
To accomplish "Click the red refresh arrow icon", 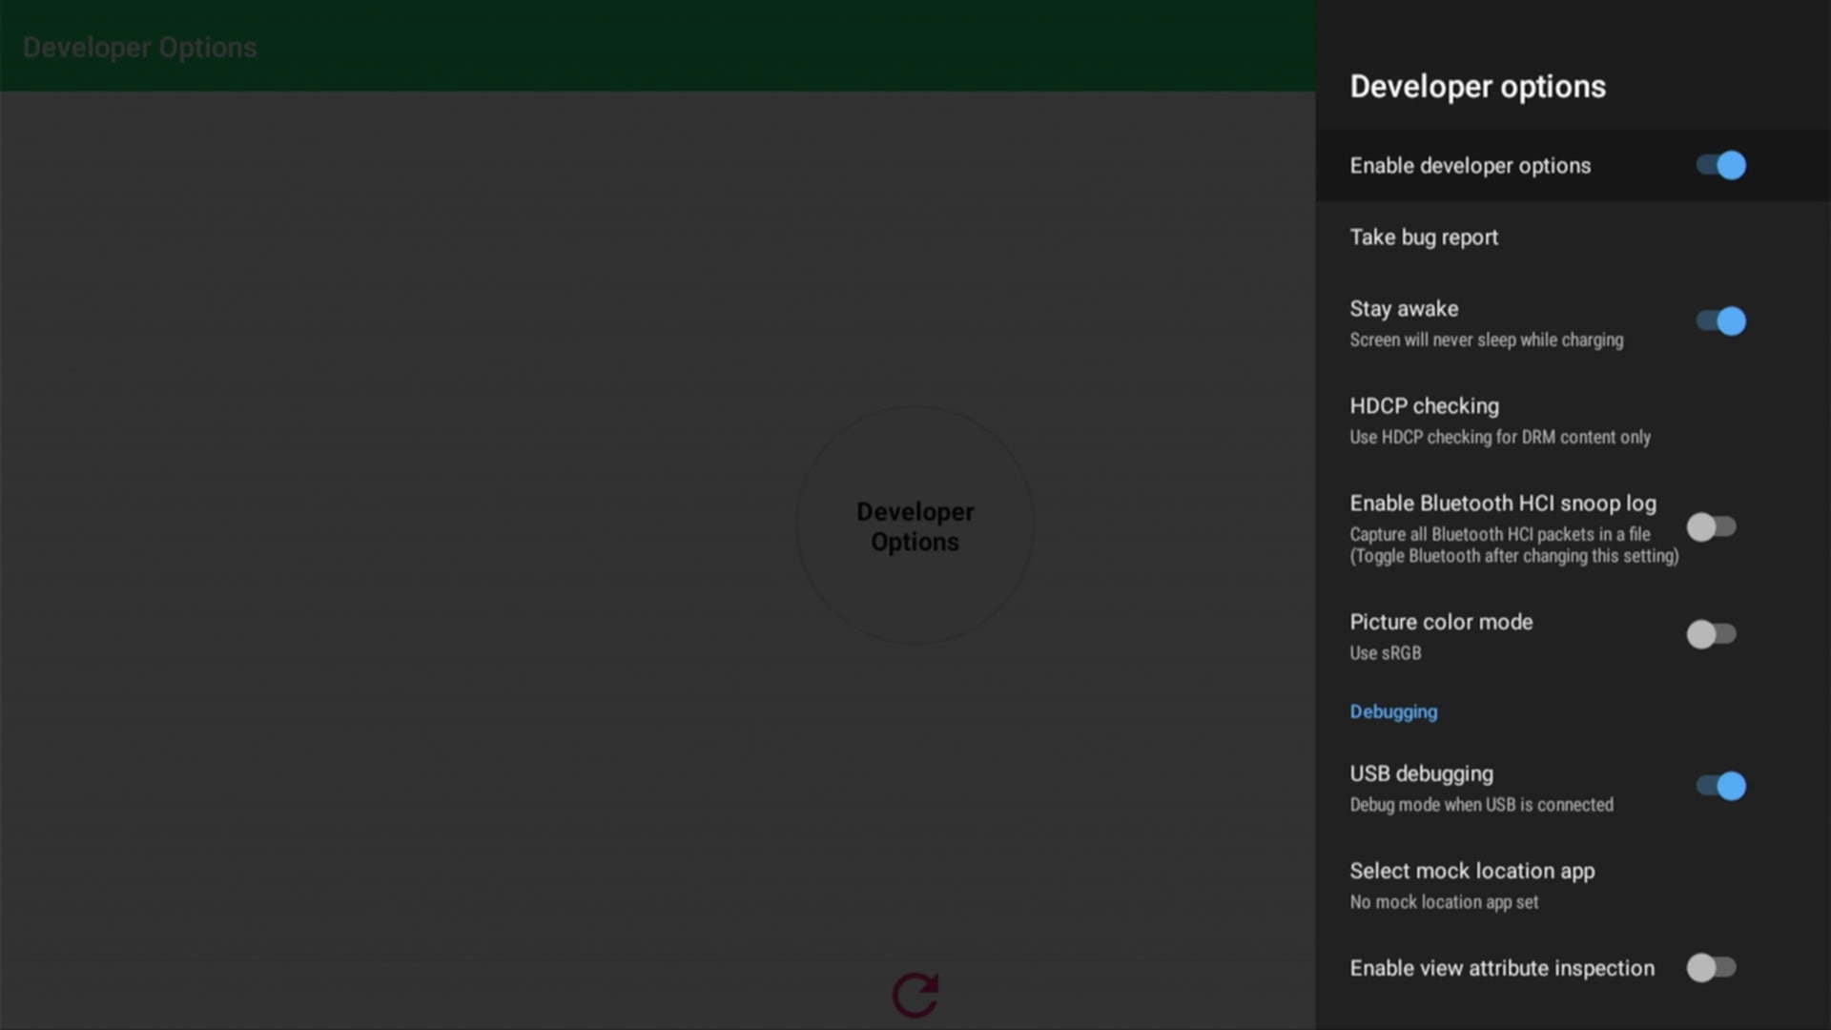I will 915,995.
